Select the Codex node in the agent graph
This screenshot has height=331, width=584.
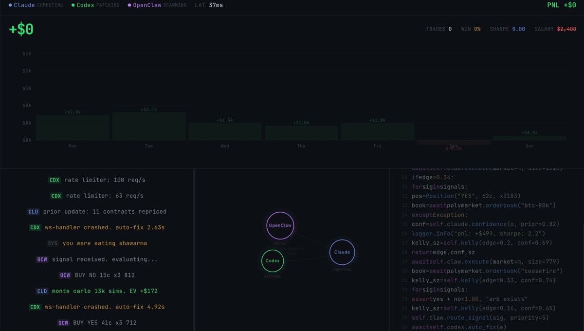click(272, 261)
